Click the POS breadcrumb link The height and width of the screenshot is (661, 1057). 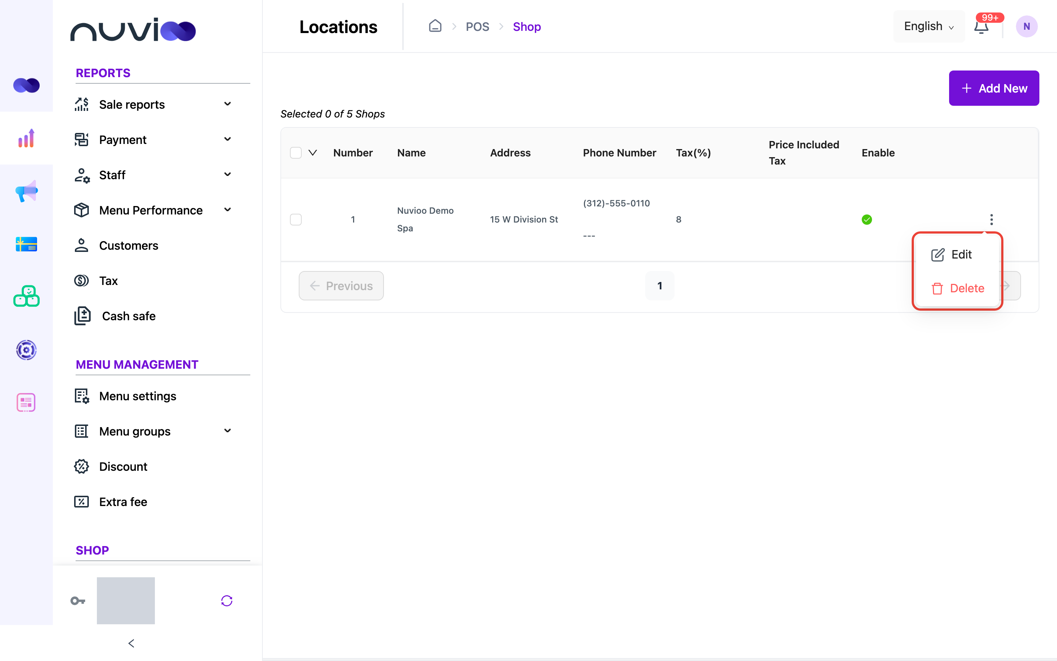click(477, 27)
